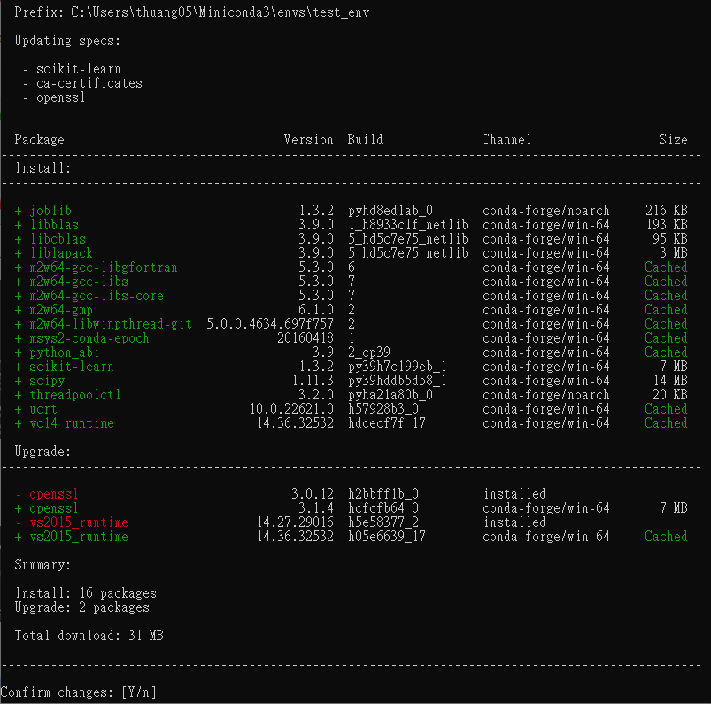Click scipy size '14 MB'
711x704 pixels.
[x=670, y=381]
